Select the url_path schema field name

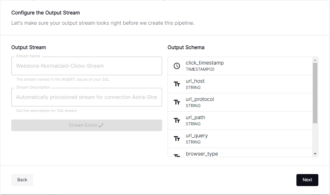(195, 117)
